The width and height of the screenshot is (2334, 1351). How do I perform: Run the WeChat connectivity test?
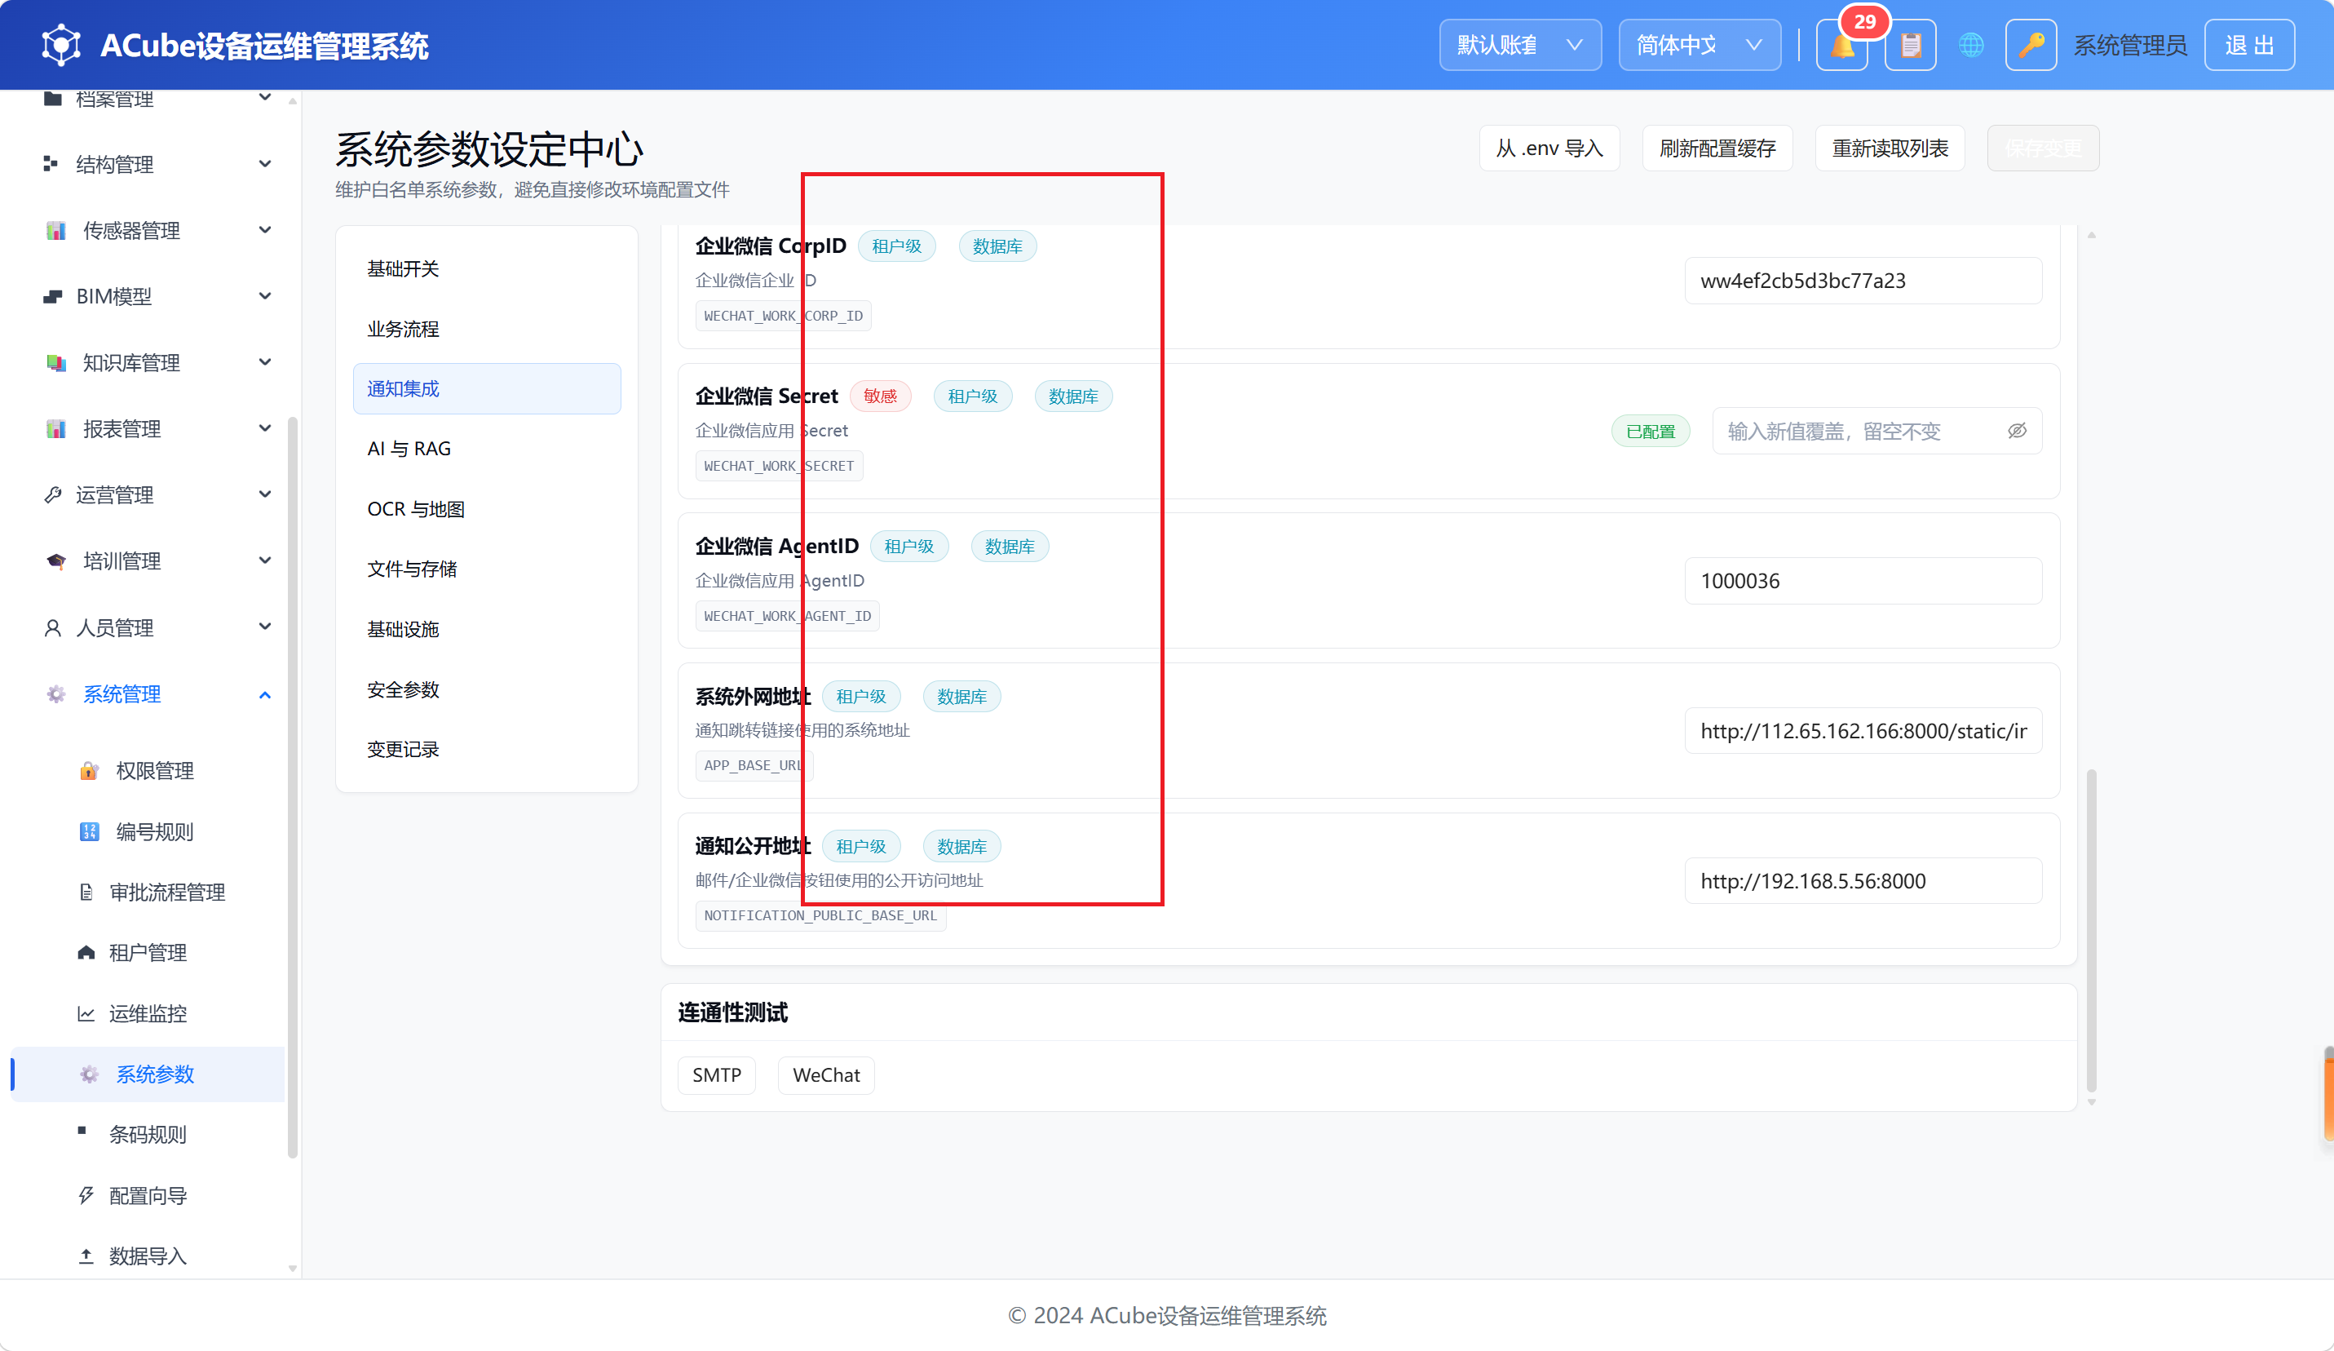coord(826,1075)
